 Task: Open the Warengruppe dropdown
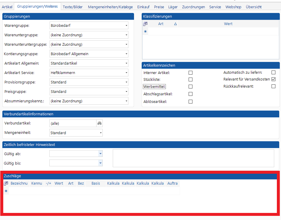tap(126, 26)
